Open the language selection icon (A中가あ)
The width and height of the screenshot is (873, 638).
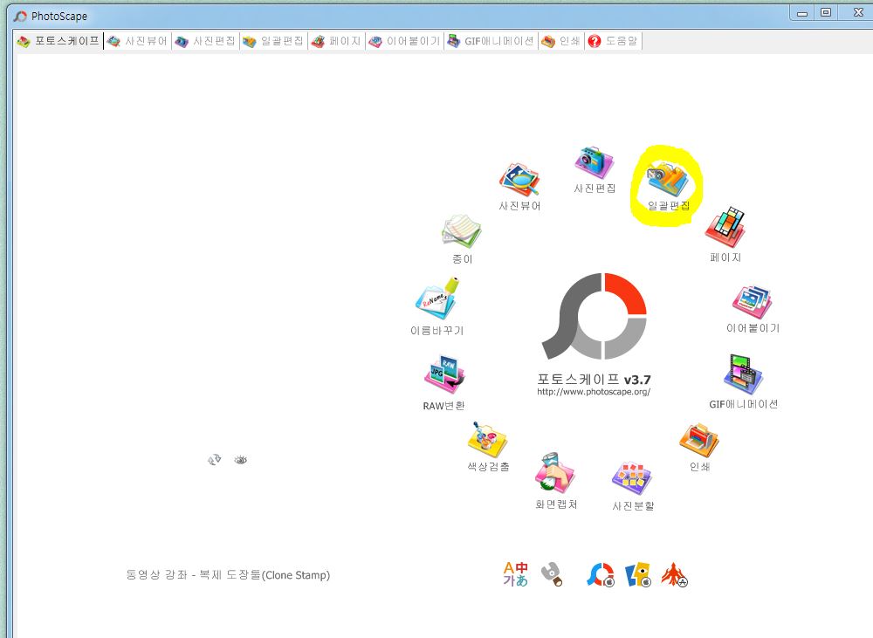(515, 574)
